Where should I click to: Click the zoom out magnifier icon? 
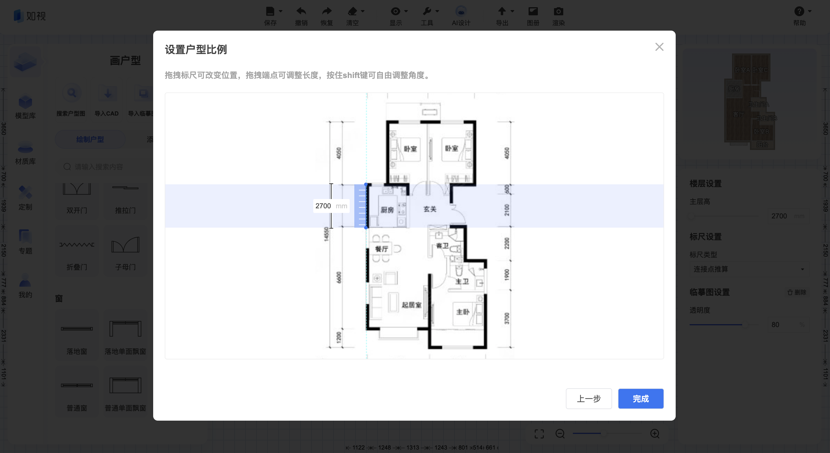point(560,434)
